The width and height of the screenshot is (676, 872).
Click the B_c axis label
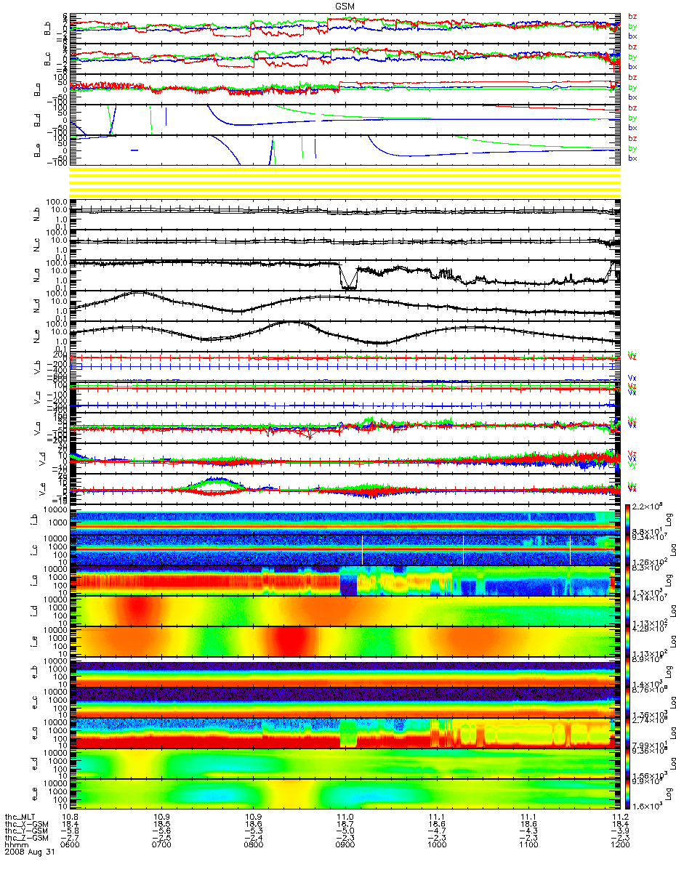48,58
